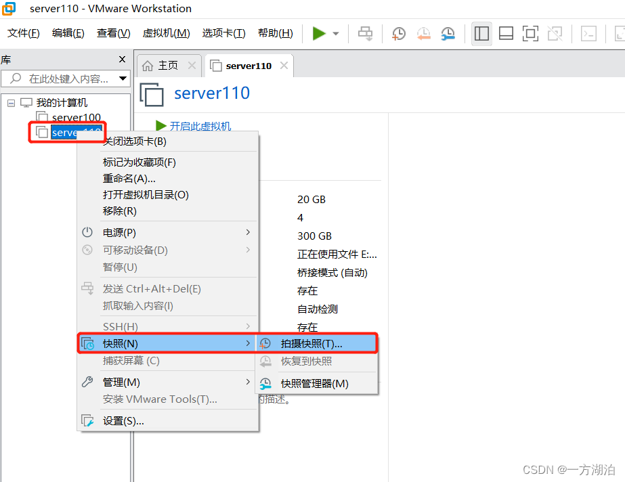Open 快照管理器(M) from submenu

tap(316, 383)
